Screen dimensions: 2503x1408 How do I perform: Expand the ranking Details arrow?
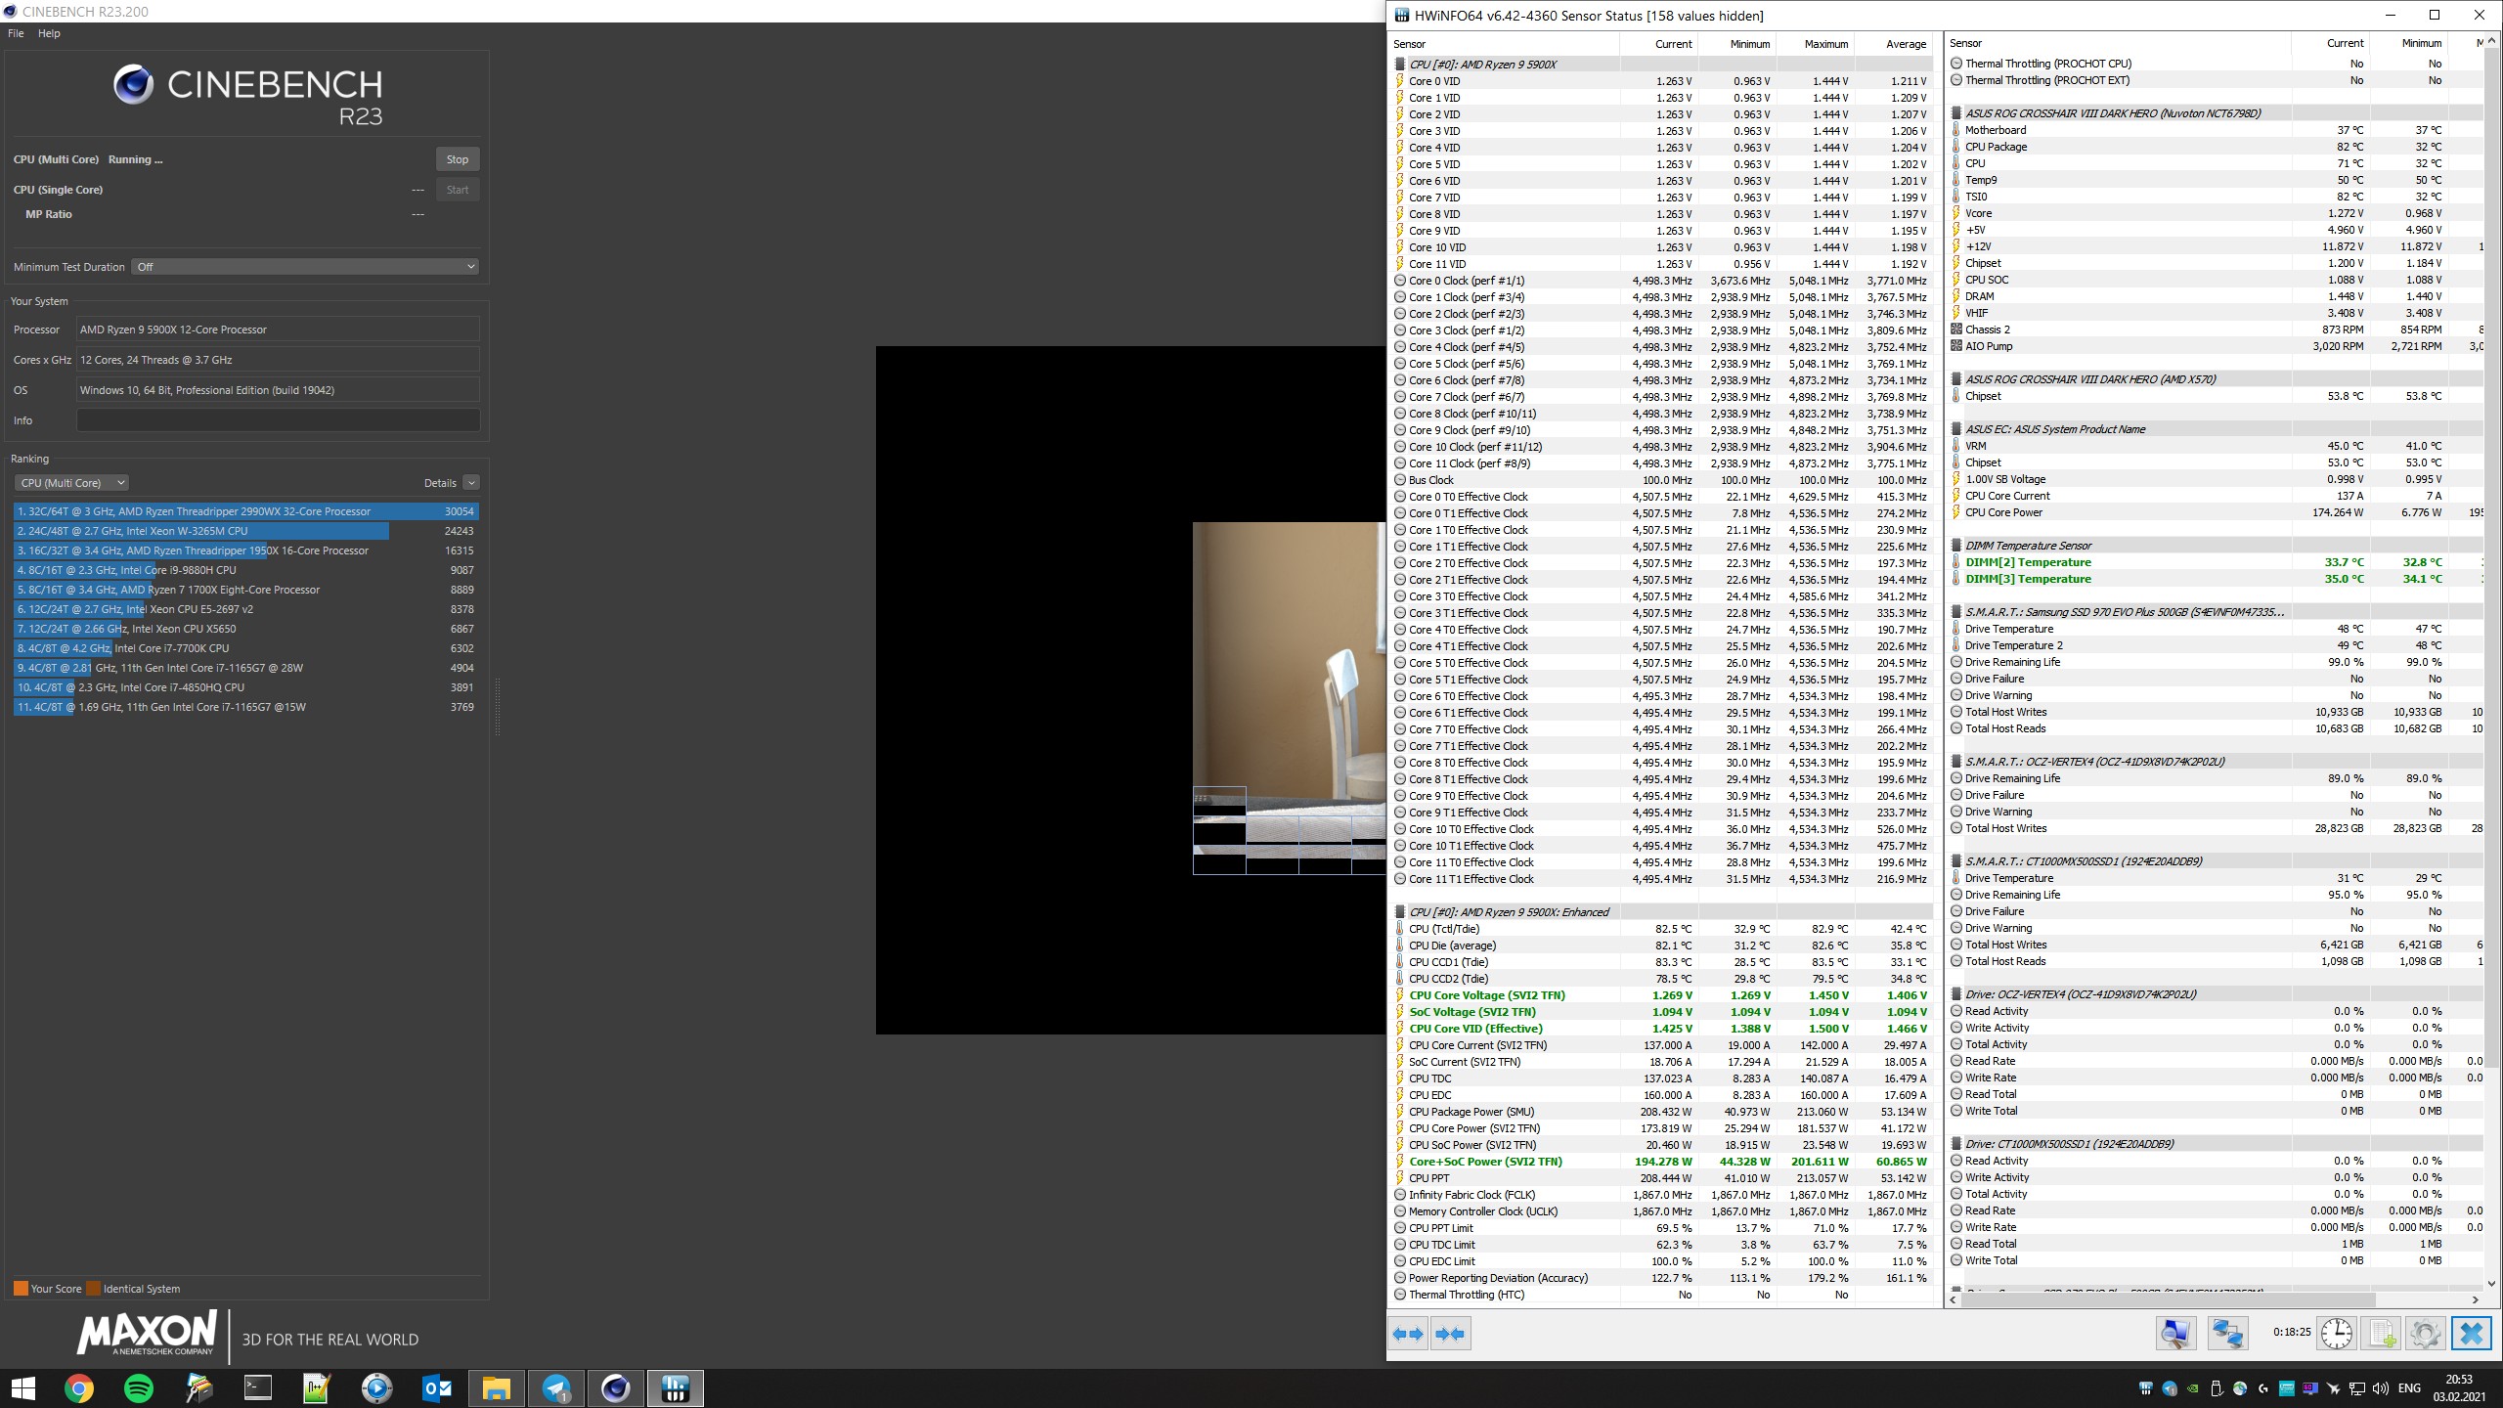point(471,483)
